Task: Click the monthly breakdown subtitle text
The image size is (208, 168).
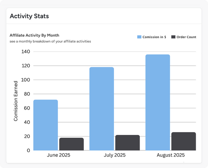Action: click(x=50, y=41)
